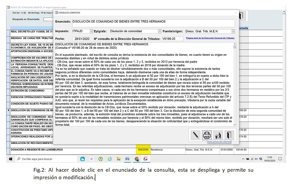Select the row 'LA PERSONA CONSULTANTE DES'

click(x=32, y=66)
